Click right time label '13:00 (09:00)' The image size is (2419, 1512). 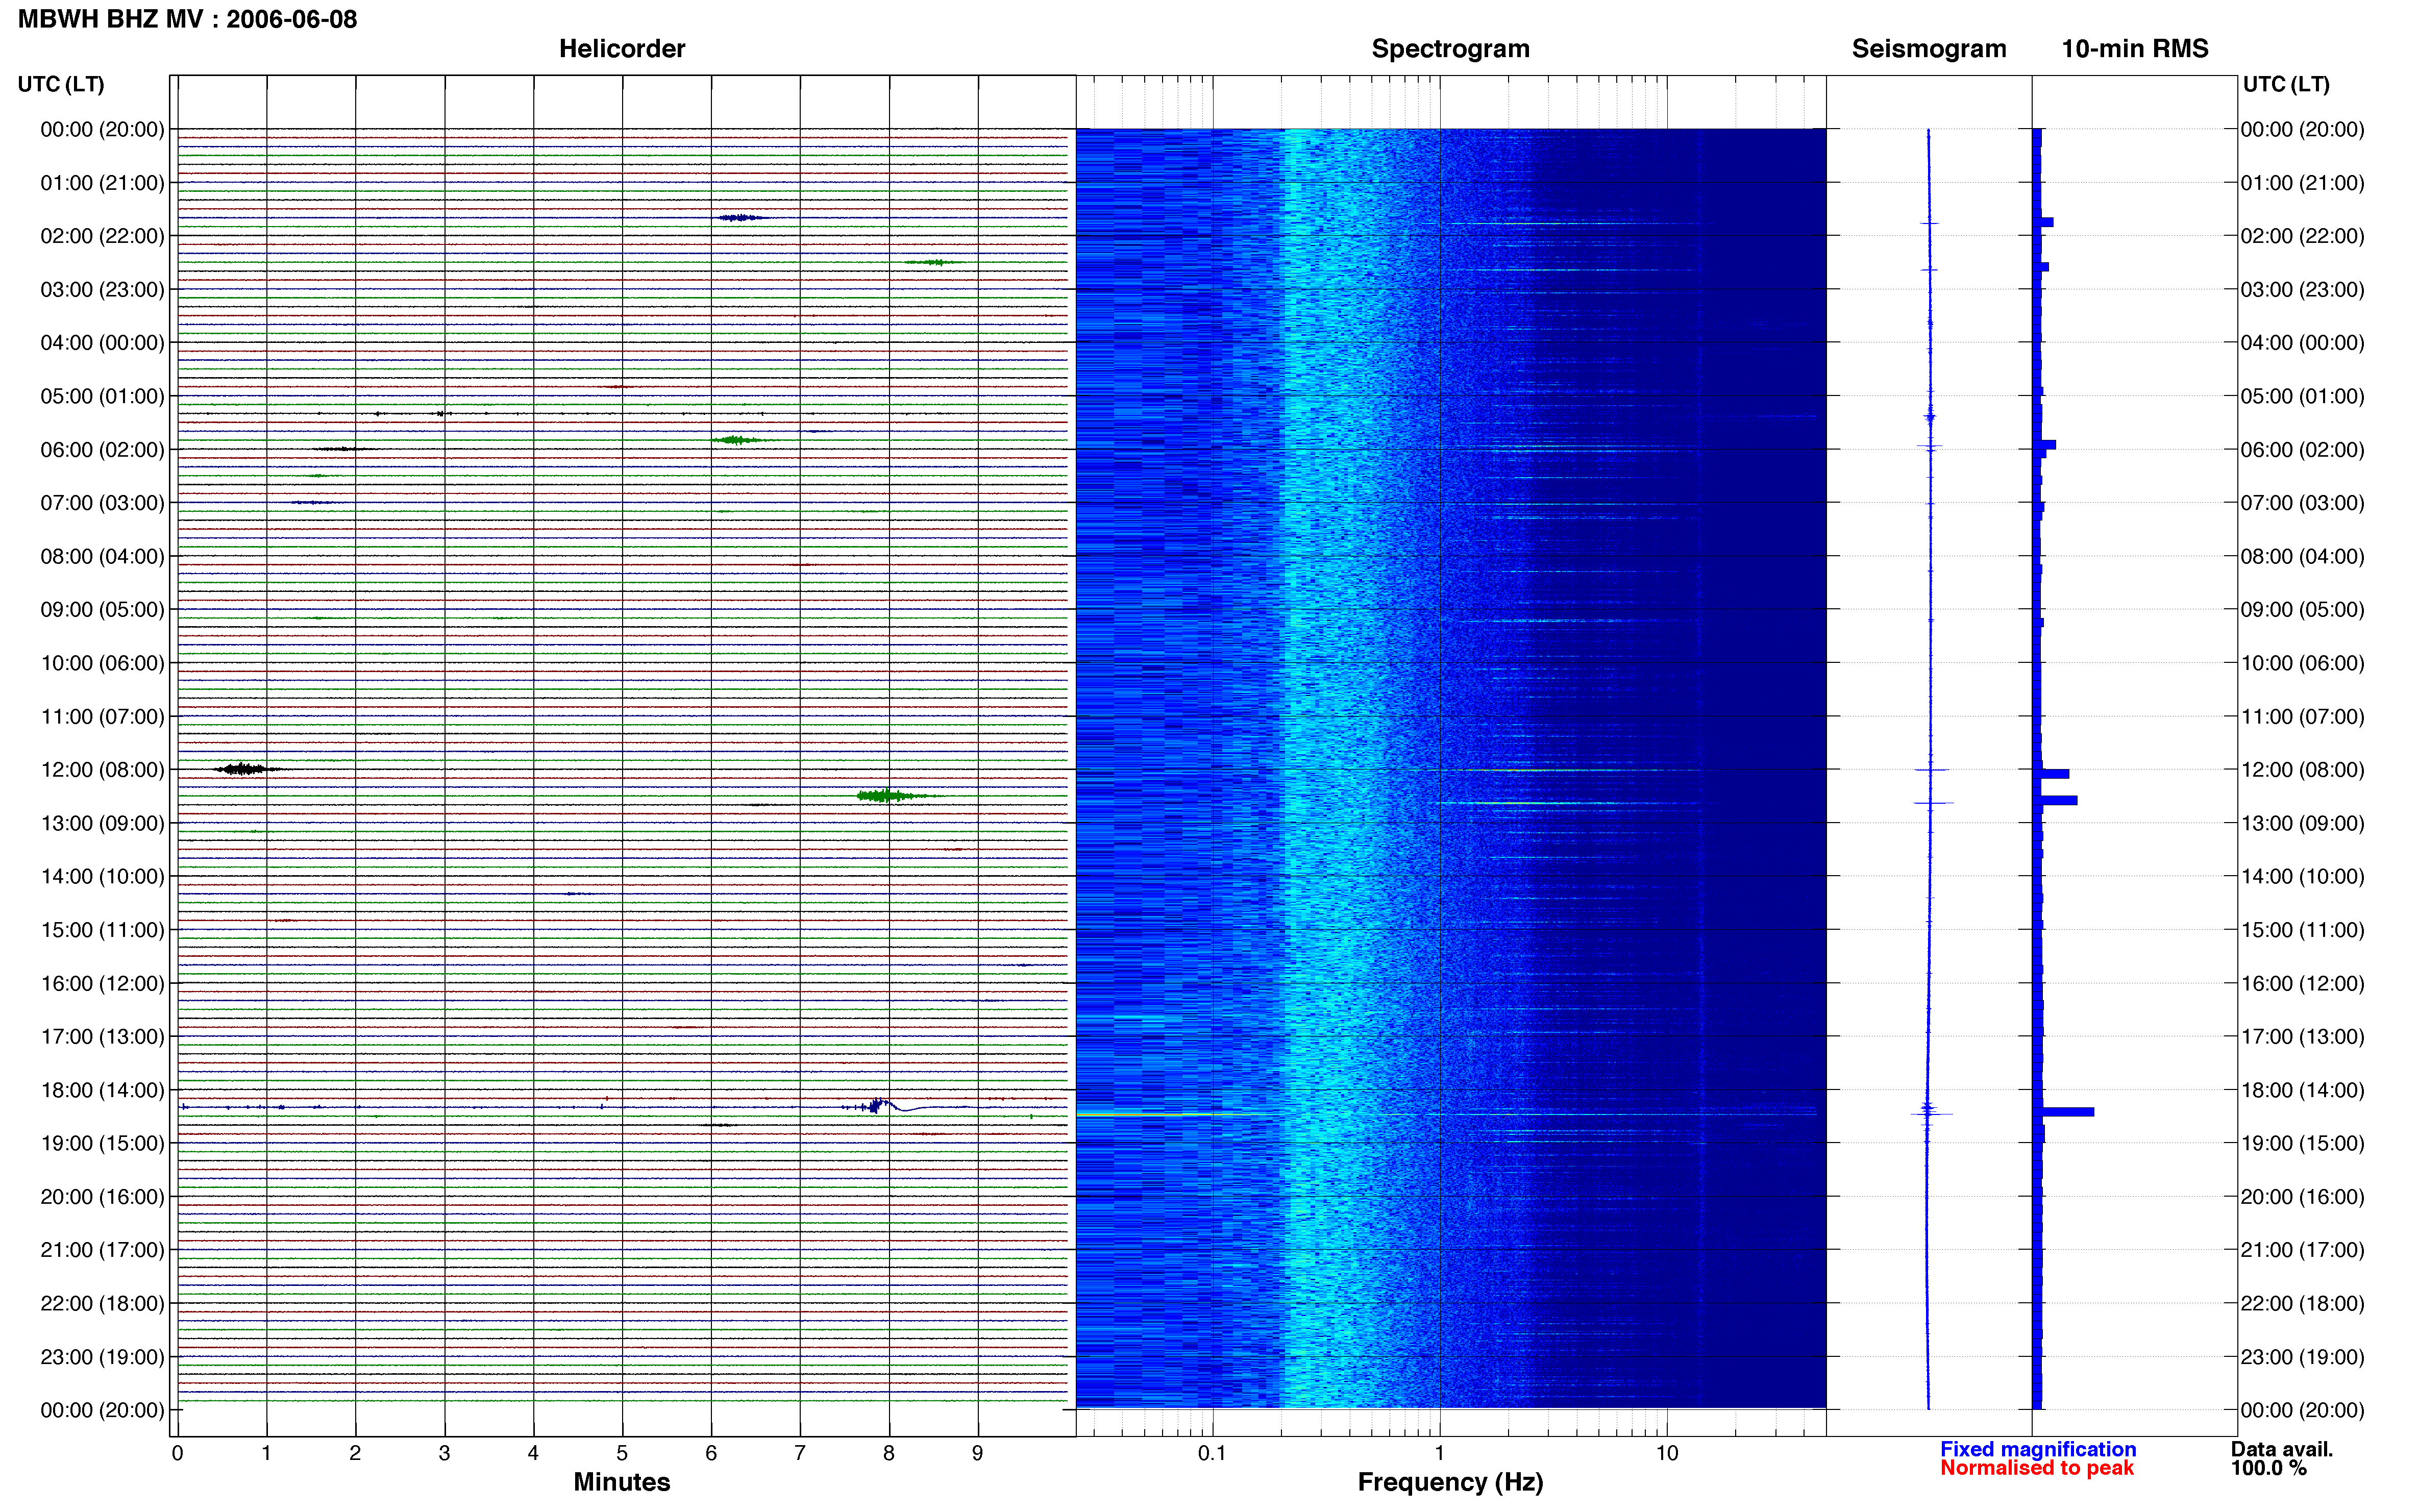pos(2302,823)
